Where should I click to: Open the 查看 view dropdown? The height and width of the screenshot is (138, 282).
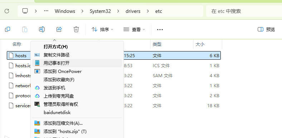tap(134, 29)
